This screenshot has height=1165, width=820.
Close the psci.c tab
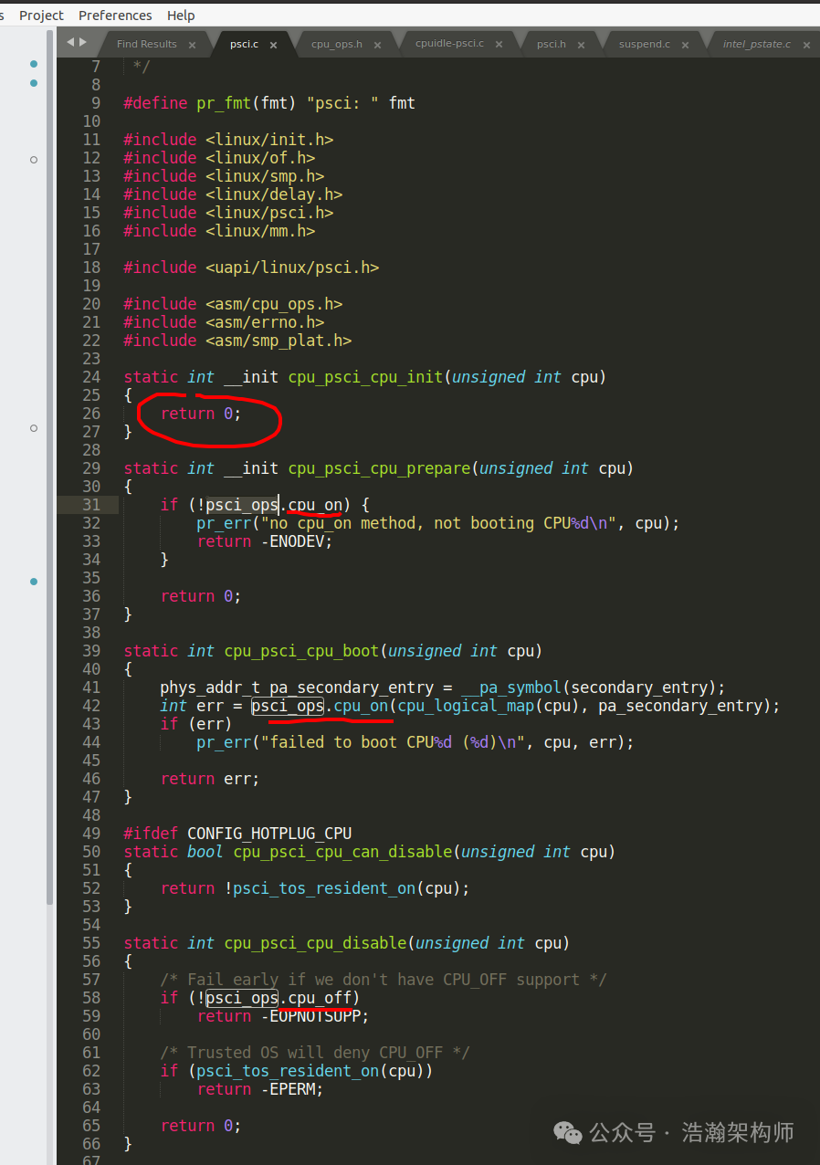tap(273, 45)
